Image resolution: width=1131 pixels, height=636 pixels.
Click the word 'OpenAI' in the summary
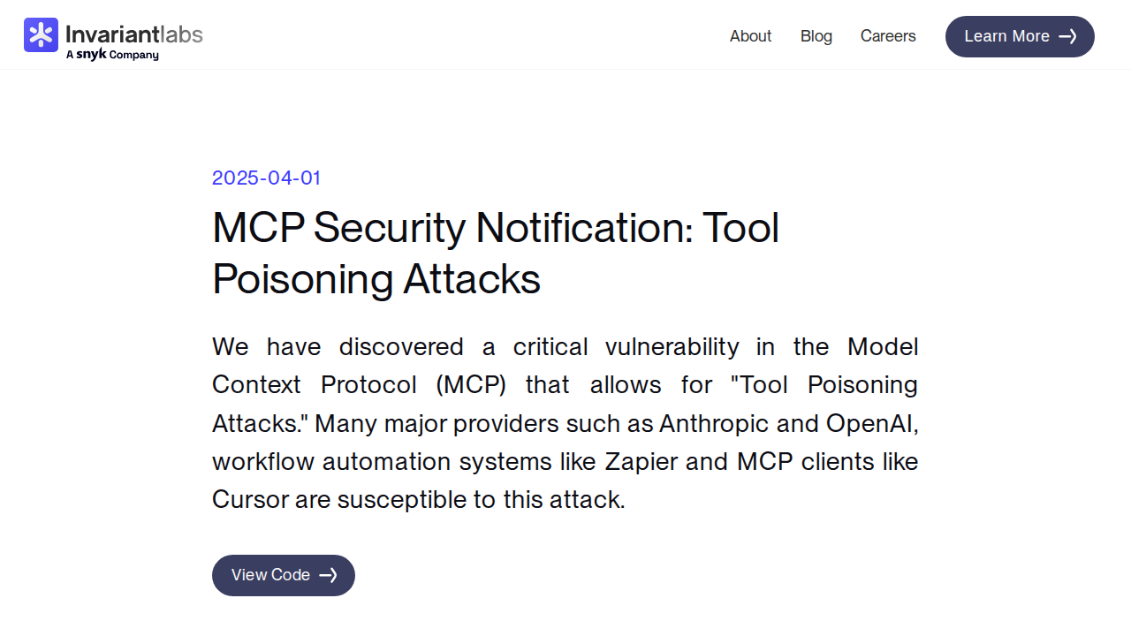tap(873, 423)
